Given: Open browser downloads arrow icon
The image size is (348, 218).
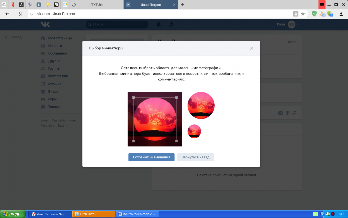Looking at the screenshot, I should click(x=341, y=14).
